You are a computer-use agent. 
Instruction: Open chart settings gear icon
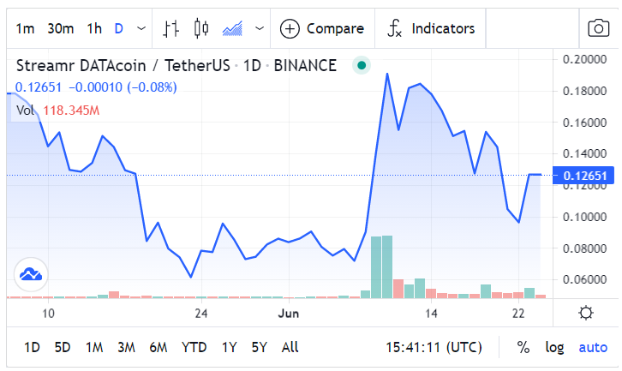[586, 313]
